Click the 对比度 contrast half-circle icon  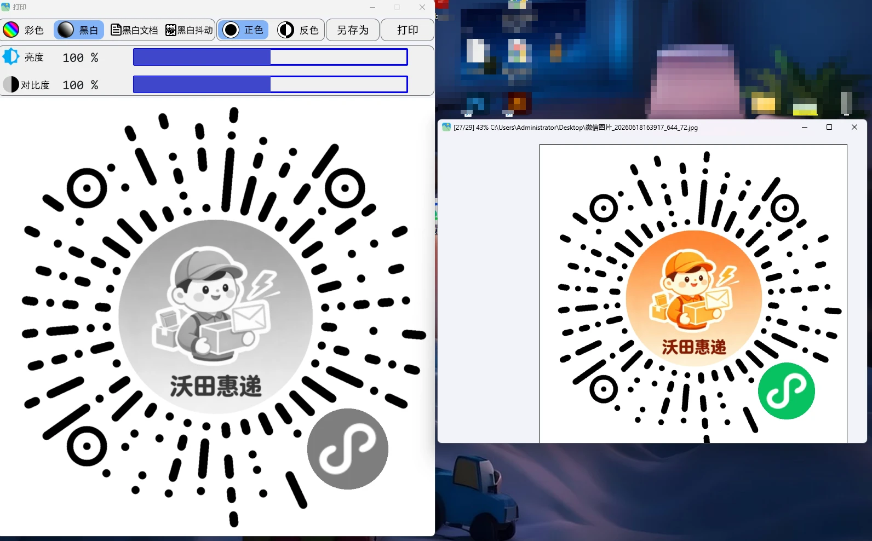pos(10,84)
